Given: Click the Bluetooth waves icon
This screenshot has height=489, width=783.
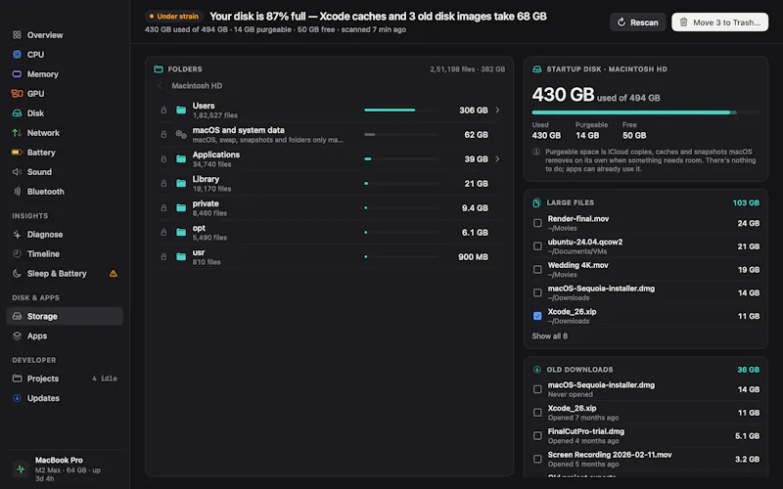Looking at the screenshot, I should click(x=17, y=191).
